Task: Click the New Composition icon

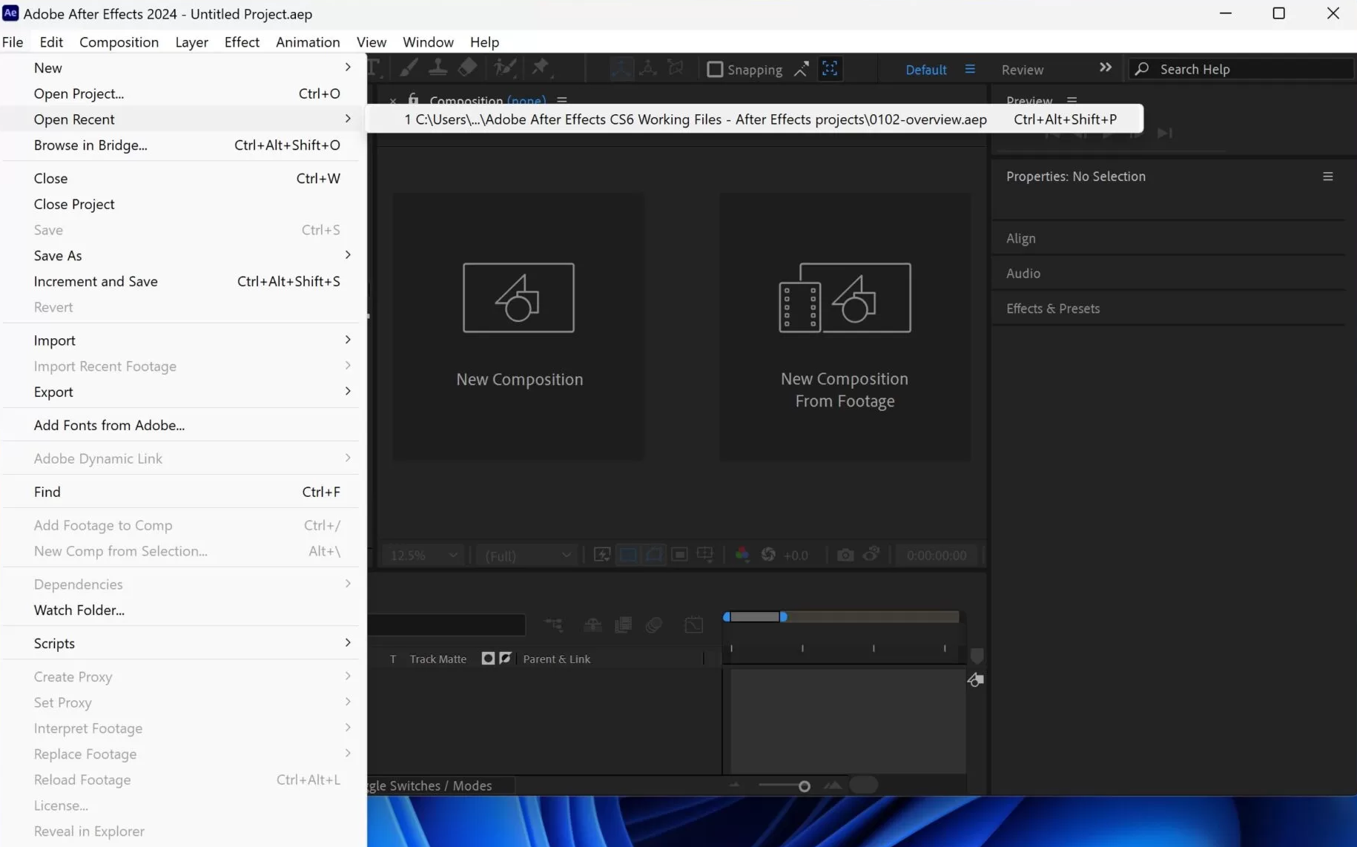Action: 518,297
